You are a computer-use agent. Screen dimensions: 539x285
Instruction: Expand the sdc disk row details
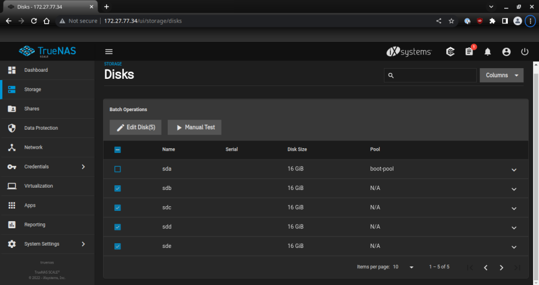(x=513, y=208)
